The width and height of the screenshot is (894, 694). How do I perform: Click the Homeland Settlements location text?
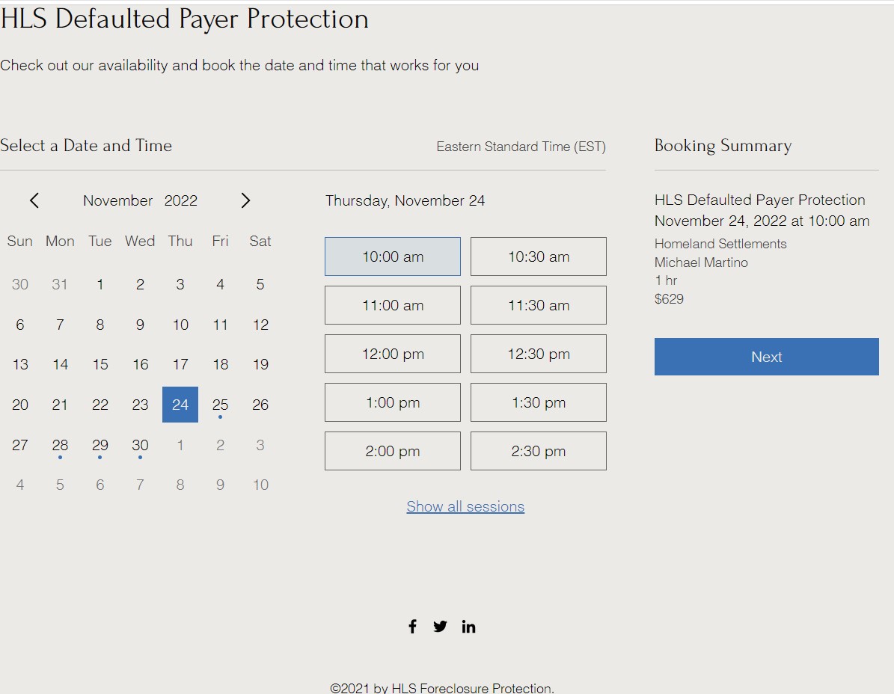720,243
